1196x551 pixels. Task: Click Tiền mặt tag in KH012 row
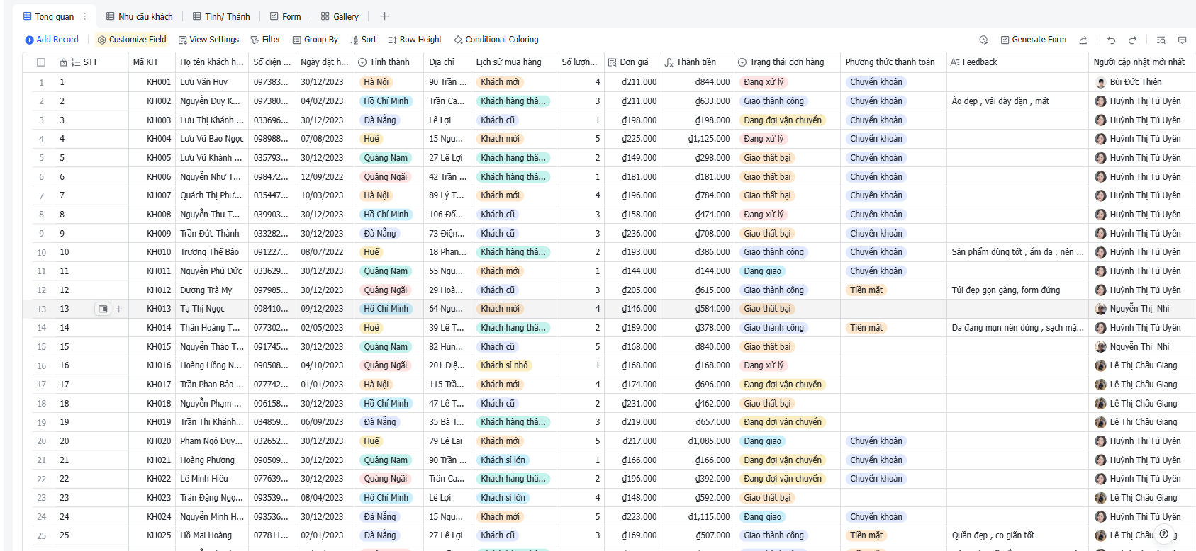[x=866, y=290]
